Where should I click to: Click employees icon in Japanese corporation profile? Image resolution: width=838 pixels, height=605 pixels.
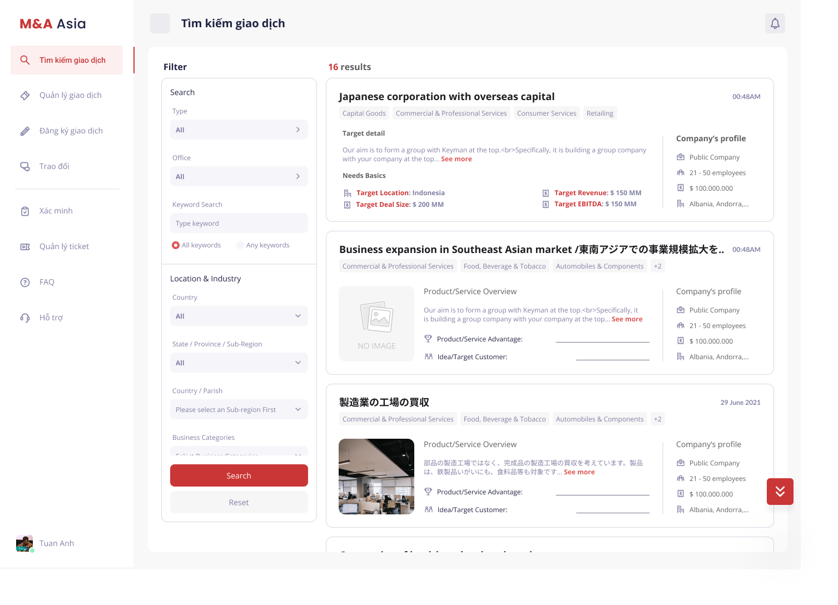point(681,172)
